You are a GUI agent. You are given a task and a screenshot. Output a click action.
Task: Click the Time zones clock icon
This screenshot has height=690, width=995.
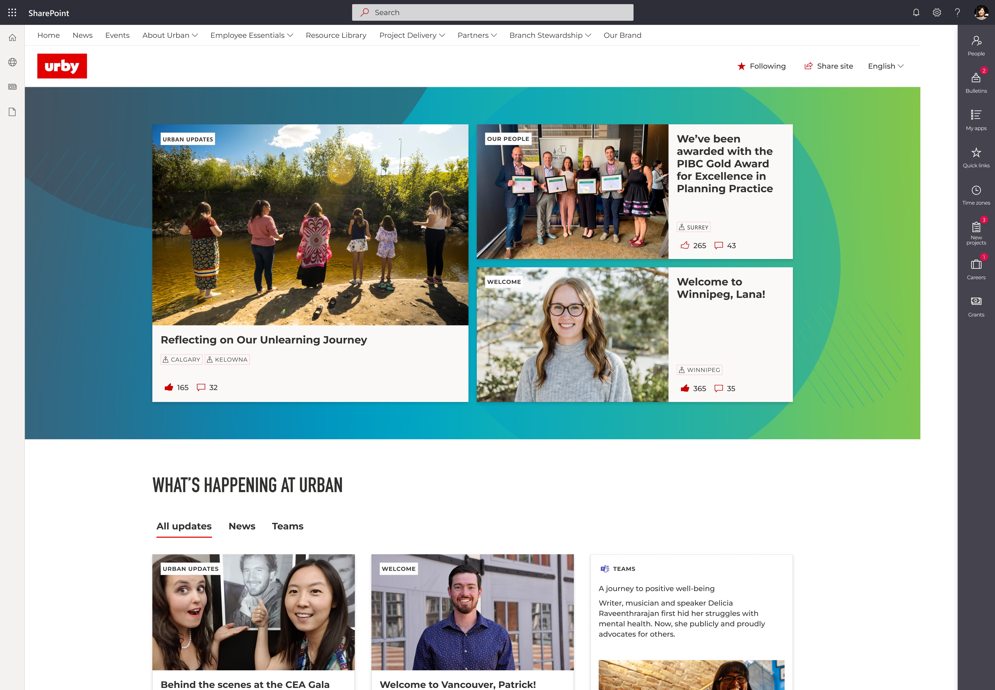976,190
